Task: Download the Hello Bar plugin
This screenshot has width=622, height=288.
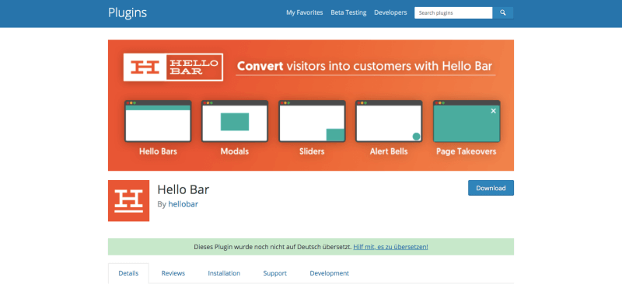Action: point(491,188)
